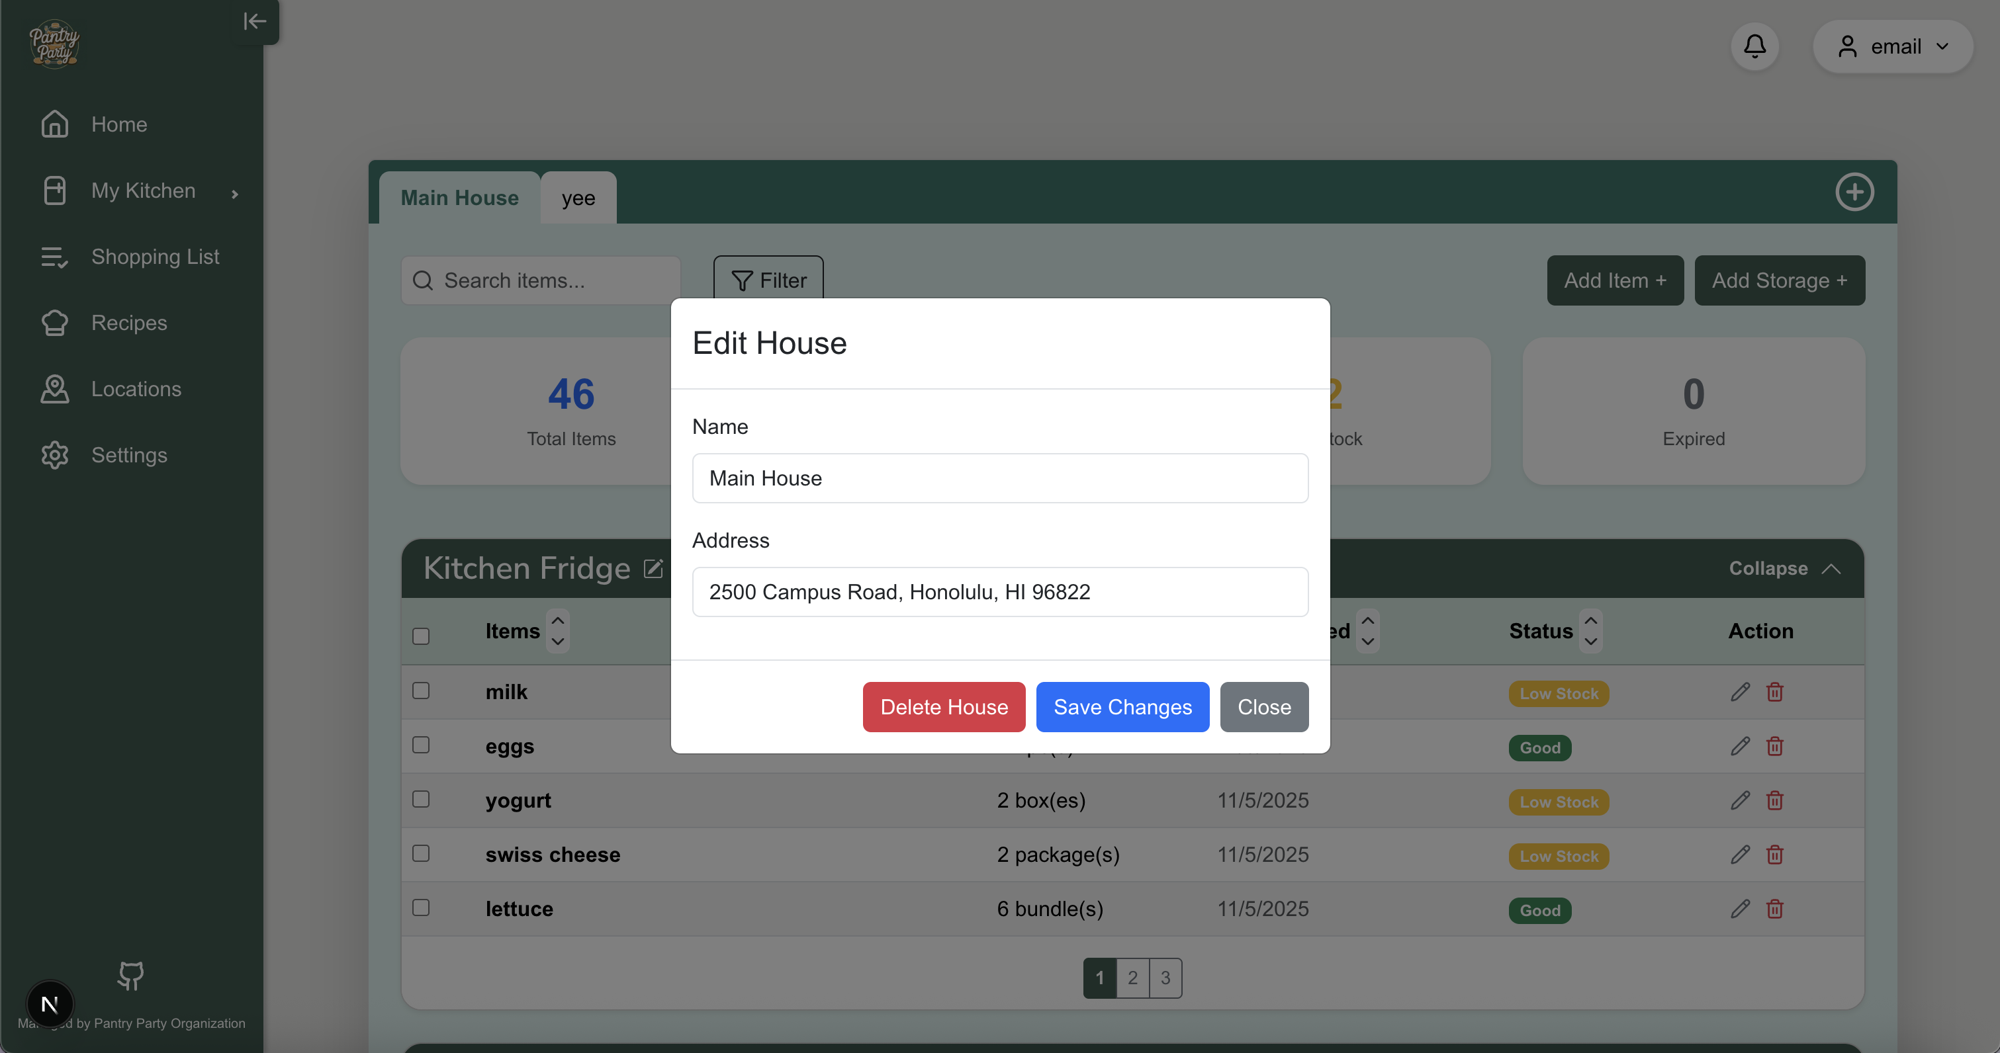Click the Next.js N badge icon
This screenshot has height=1053, width=2000.
click(50, 1004)
